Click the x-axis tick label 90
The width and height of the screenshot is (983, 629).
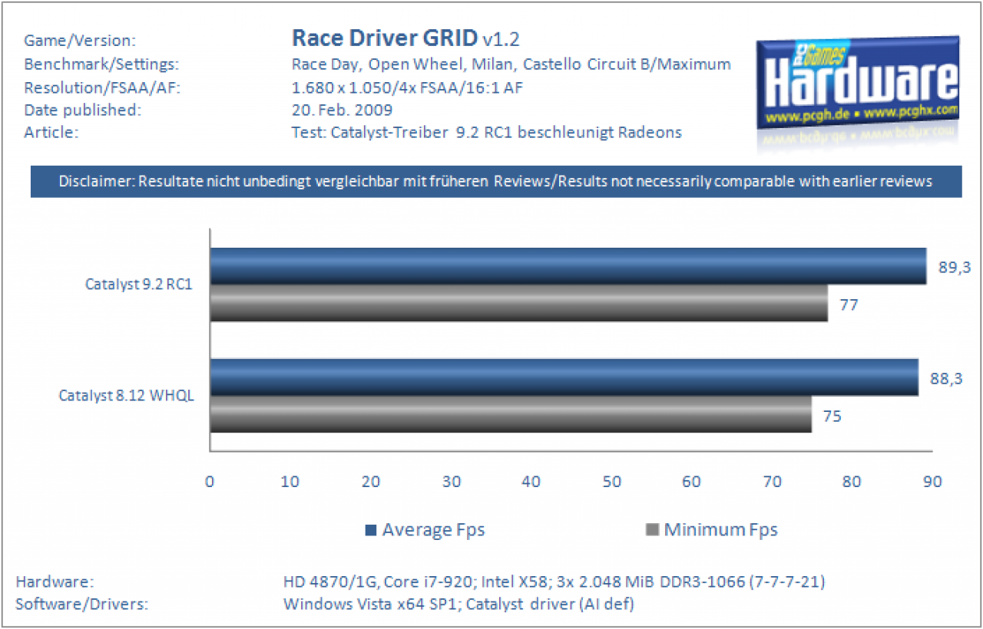[x=932, y=481]
